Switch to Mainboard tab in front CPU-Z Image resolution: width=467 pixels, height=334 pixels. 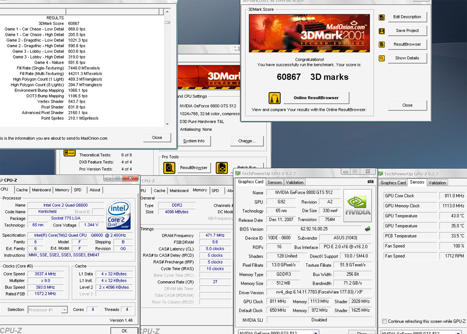(42, 190)
